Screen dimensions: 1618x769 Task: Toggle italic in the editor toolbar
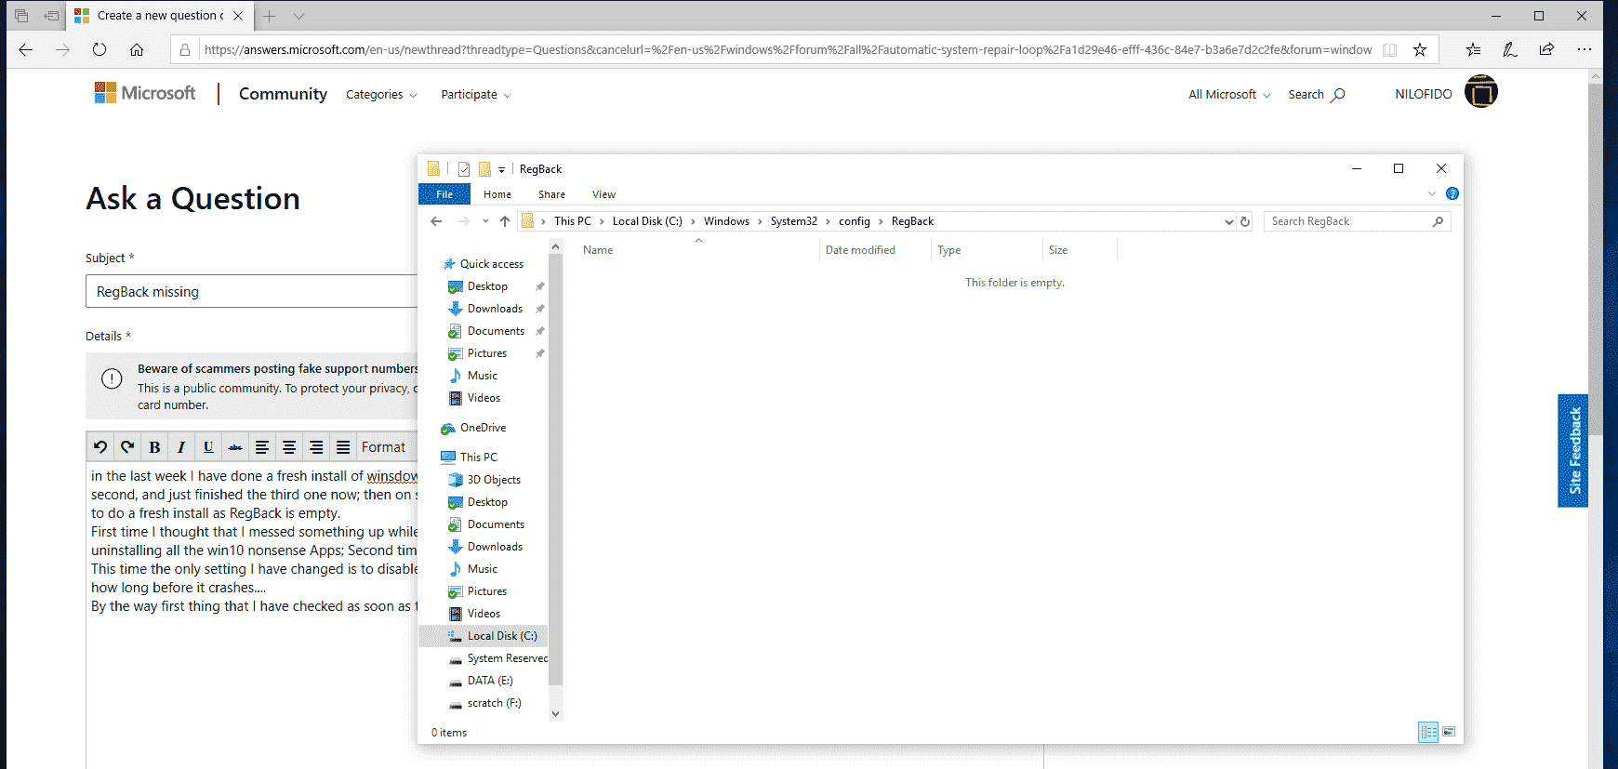click(181, 447)
